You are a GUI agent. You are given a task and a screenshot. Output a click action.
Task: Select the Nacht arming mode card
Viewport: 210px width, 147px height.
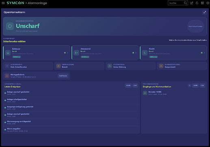(x=173, y=53)
